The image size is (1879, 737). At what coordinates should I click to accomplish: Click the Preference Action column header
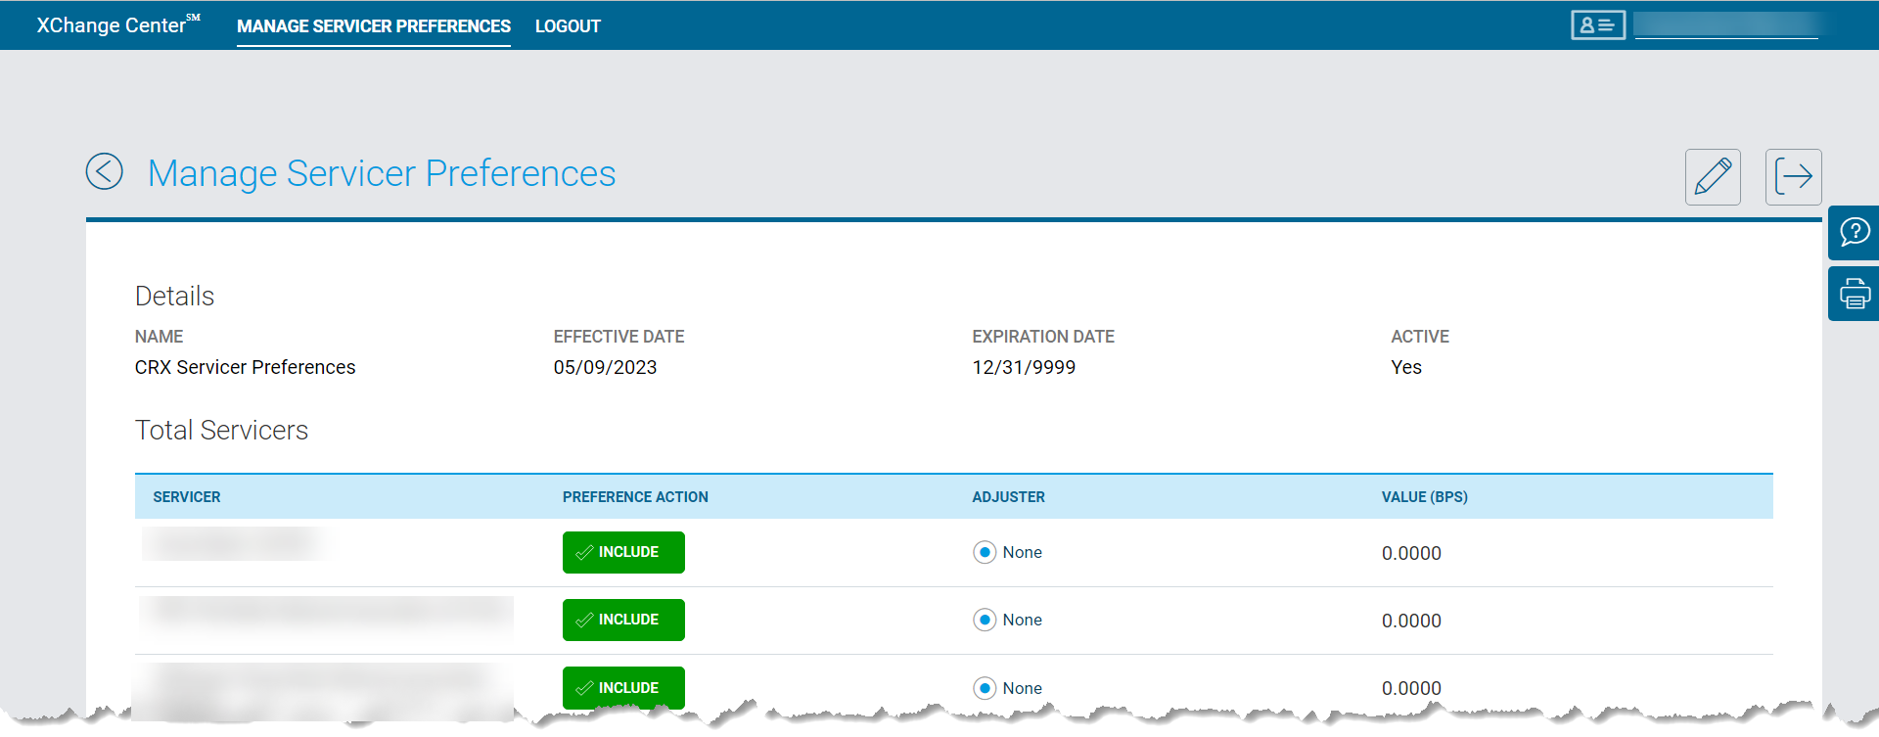tap(635, 497)
